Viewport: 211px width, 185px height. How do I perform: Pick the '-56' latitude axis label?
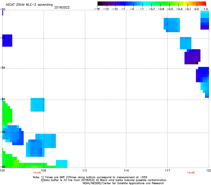click(3, 99)
